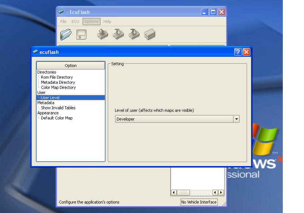Open the Options menu

[x=91, y=21]
